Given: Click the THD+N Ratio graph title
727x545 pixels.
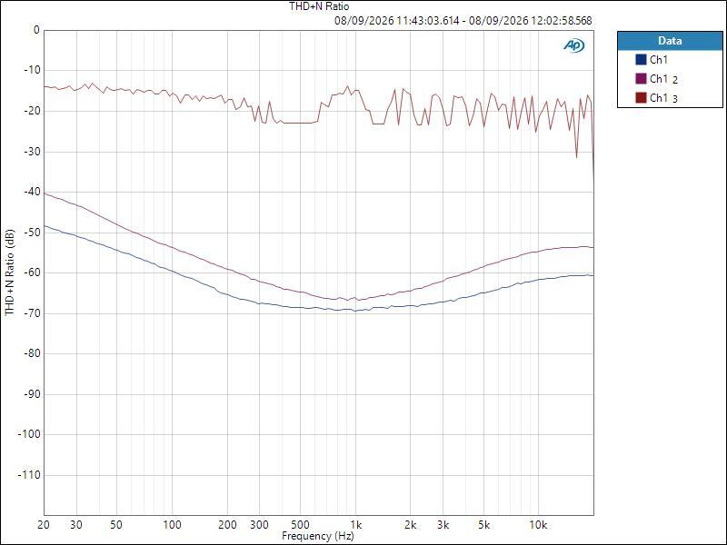Looking at the screenshot, I should (x=319, y=6).
